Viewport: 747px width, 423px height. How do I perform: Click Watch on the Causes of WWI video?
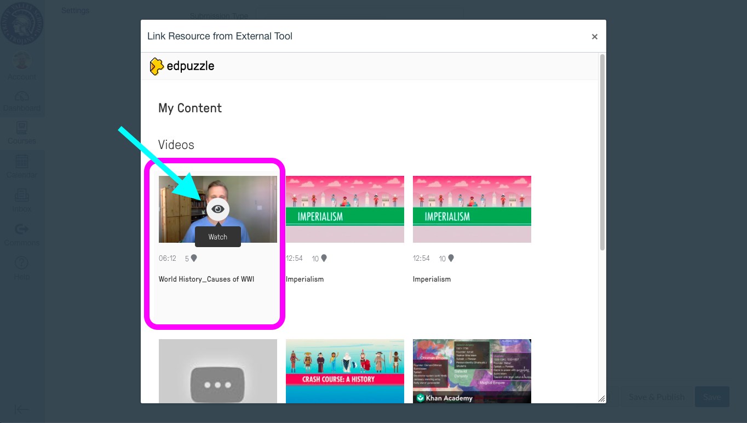click(x=217, y=237)
